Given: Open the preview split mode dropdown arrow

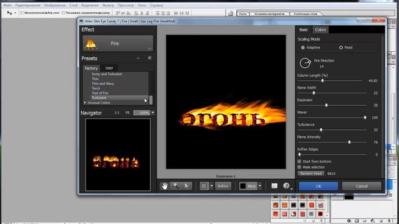Looking at the screenshot, I should click(211, 186).
